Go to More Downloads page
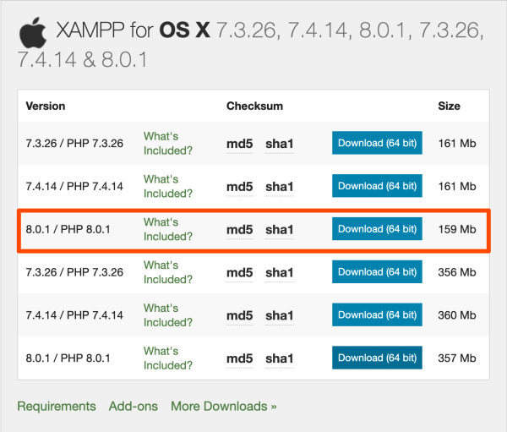This screenshot has height=432, width=507. click(223, 407)
